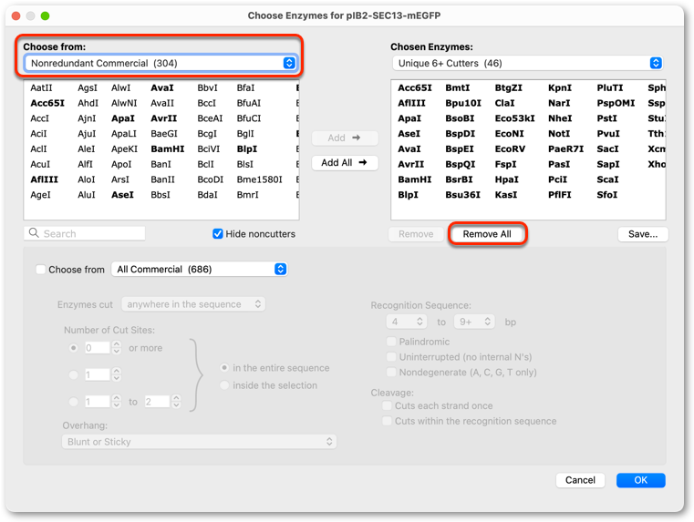The image size is (694, 522).
Task: Select Bme1580I in the left list
Action: [259, 179]
